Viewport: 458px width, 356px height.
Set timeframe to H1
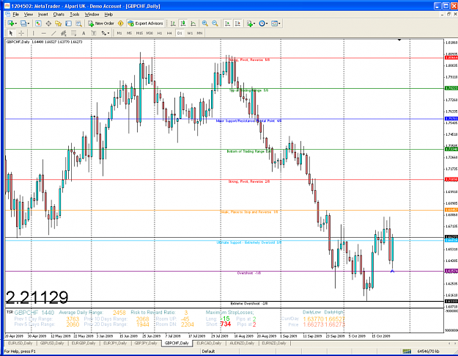tap(160, 33)
